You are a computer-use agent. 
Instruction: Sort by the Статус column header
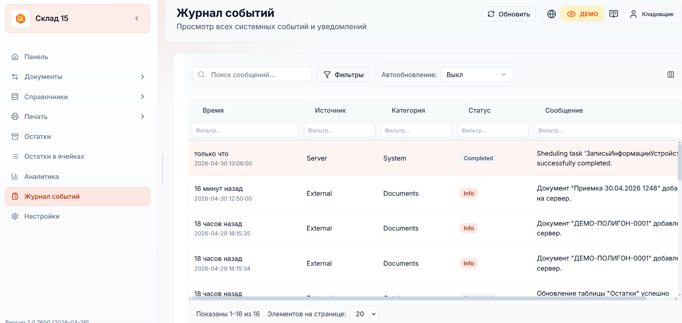479,110
